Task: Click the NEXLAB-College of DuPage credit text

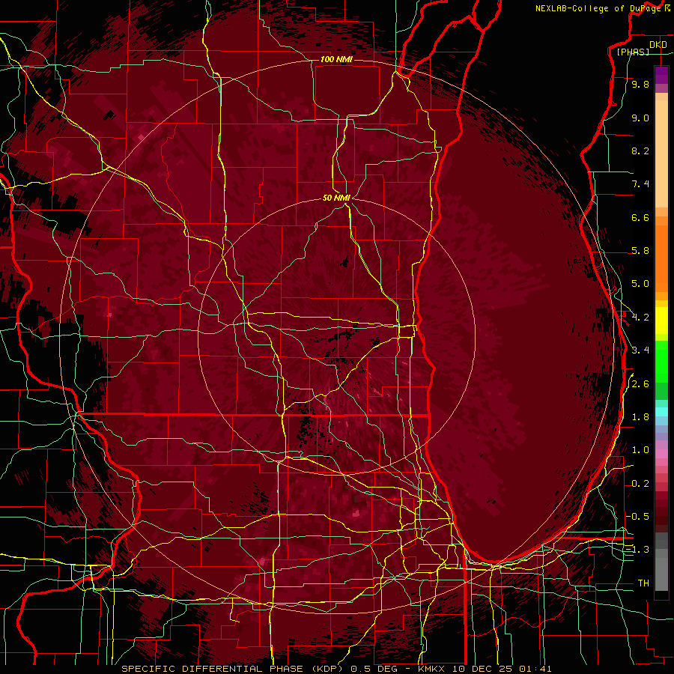Action: click(598, 8)
